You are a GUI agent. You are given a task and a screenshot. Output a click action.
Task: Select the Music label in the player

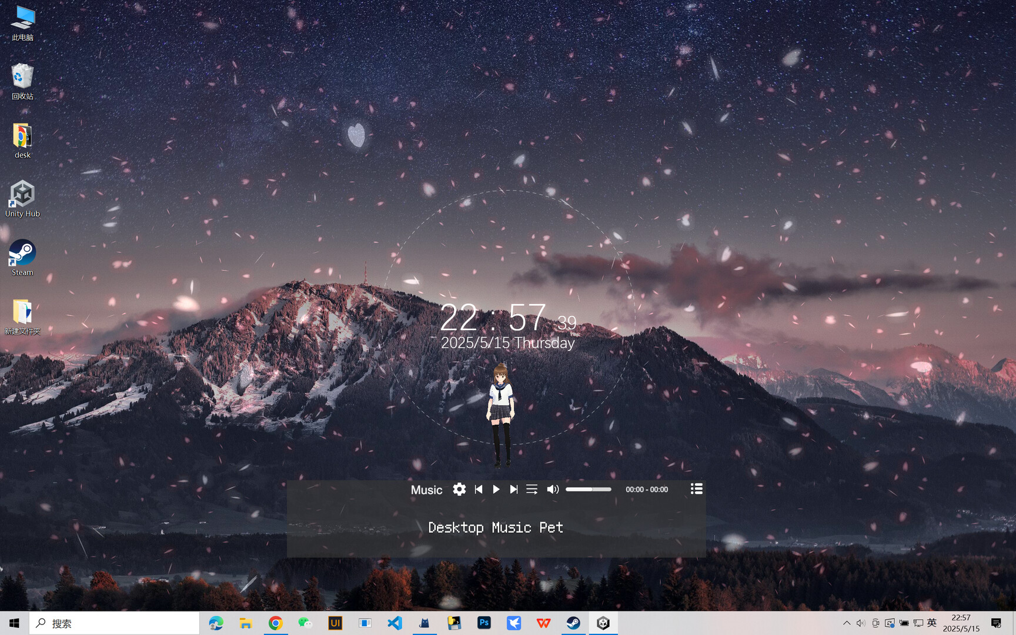[426, 489]
